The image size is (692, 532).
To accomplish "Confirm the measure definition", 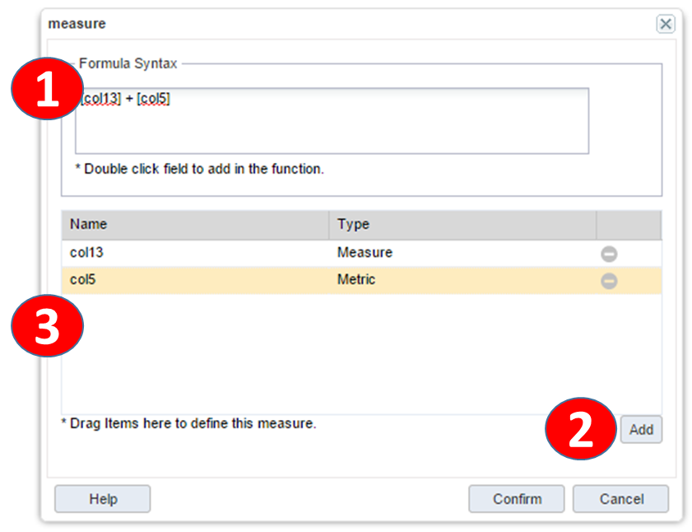I will click(x=517, y=499).
